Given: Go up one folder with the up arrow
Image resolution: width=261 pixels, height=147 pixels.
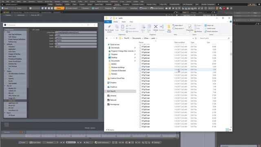Looking at the screenshot, I should pyautogui.click(x=117, y=38).
